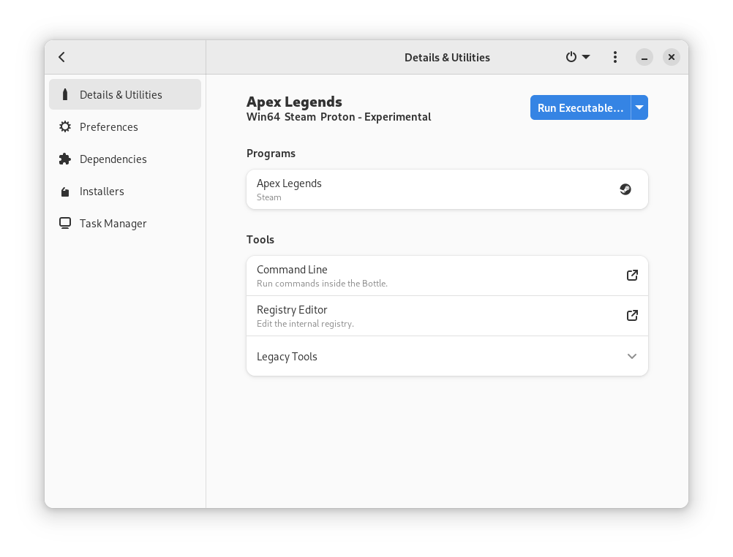Minimize the Bottles window
The width and height of the screenshot is (733, 557).
(644, 57)
